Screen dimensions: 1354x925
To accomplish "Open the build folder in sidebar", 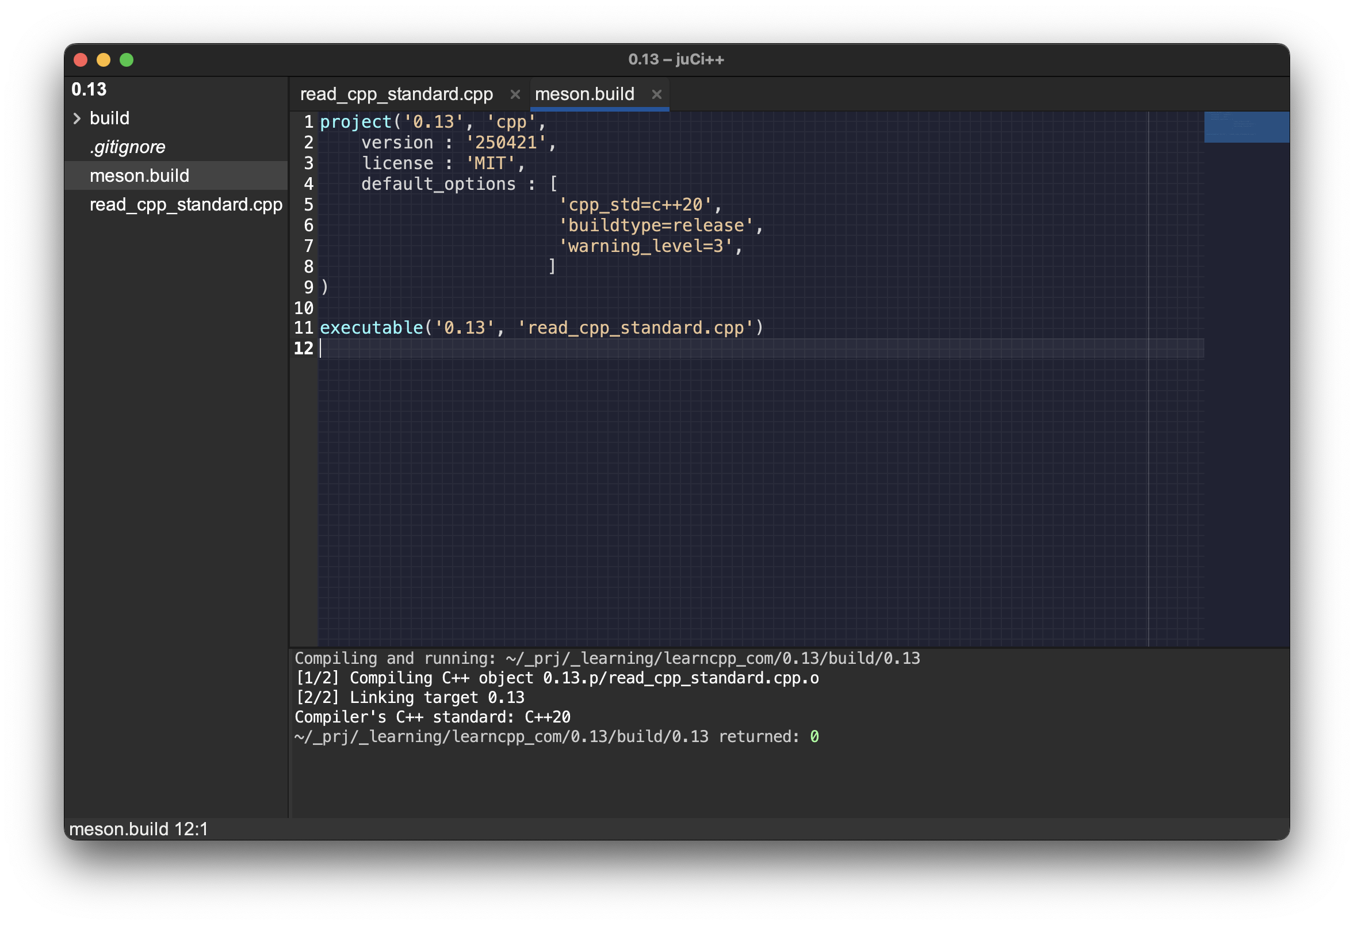I will [x=109, y=119].
